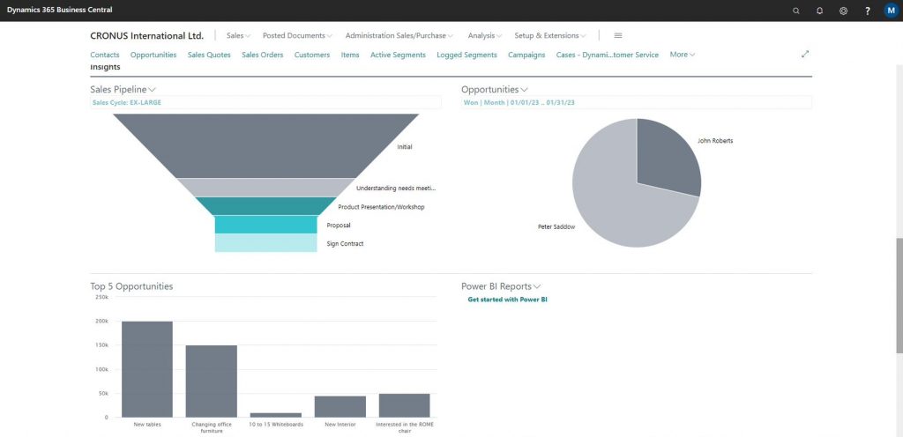Open Active Segments
Screen dimensions: 903x437
coord(398,55)
